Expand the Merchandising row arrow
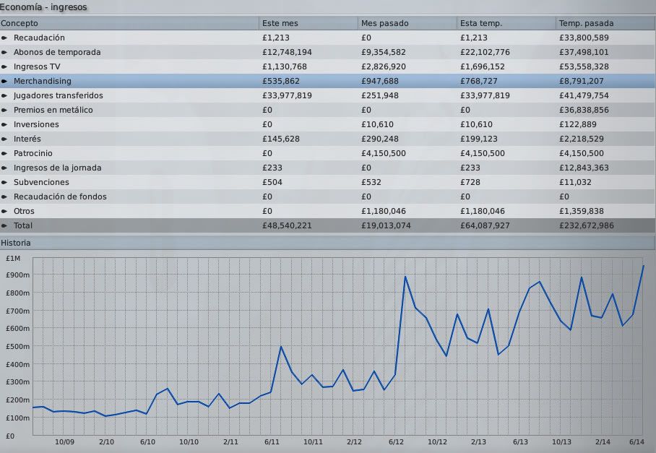 click(x=4, y=81)
